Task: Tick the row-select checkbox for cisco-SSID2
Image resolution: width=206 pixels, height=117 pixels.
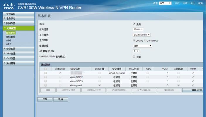Action: [46, 77]
